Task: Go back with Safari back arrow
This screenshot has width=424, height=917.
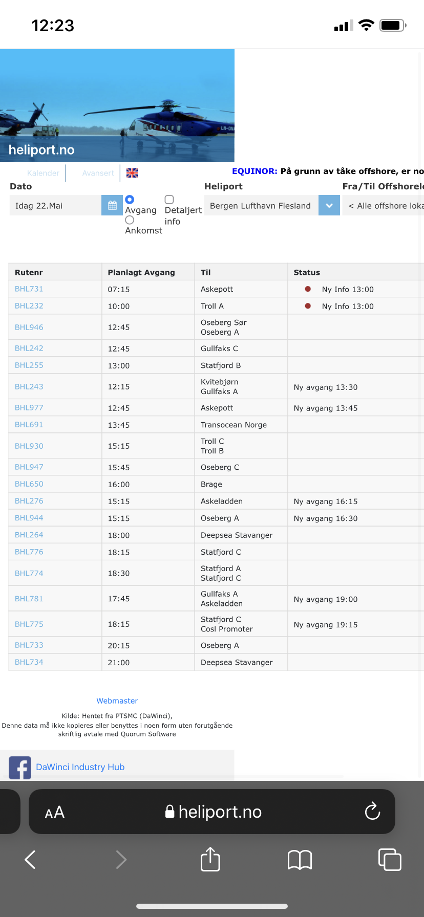Action: [x=31, y=860]
